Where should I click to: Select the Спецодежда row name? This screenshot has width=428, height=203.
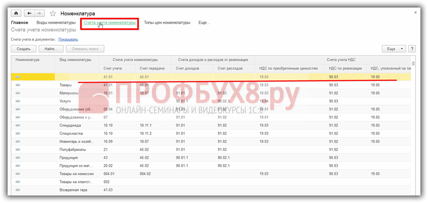(70, 126)
